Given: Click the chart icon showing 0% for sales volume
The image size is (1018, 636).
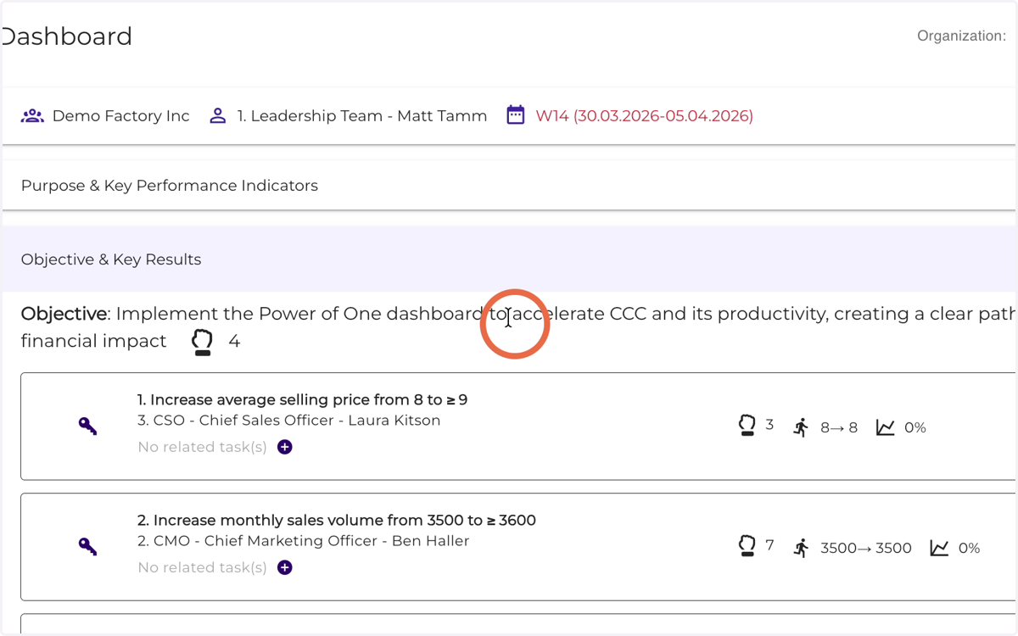Looking at the screenshot, I should [x=939, y=548].
